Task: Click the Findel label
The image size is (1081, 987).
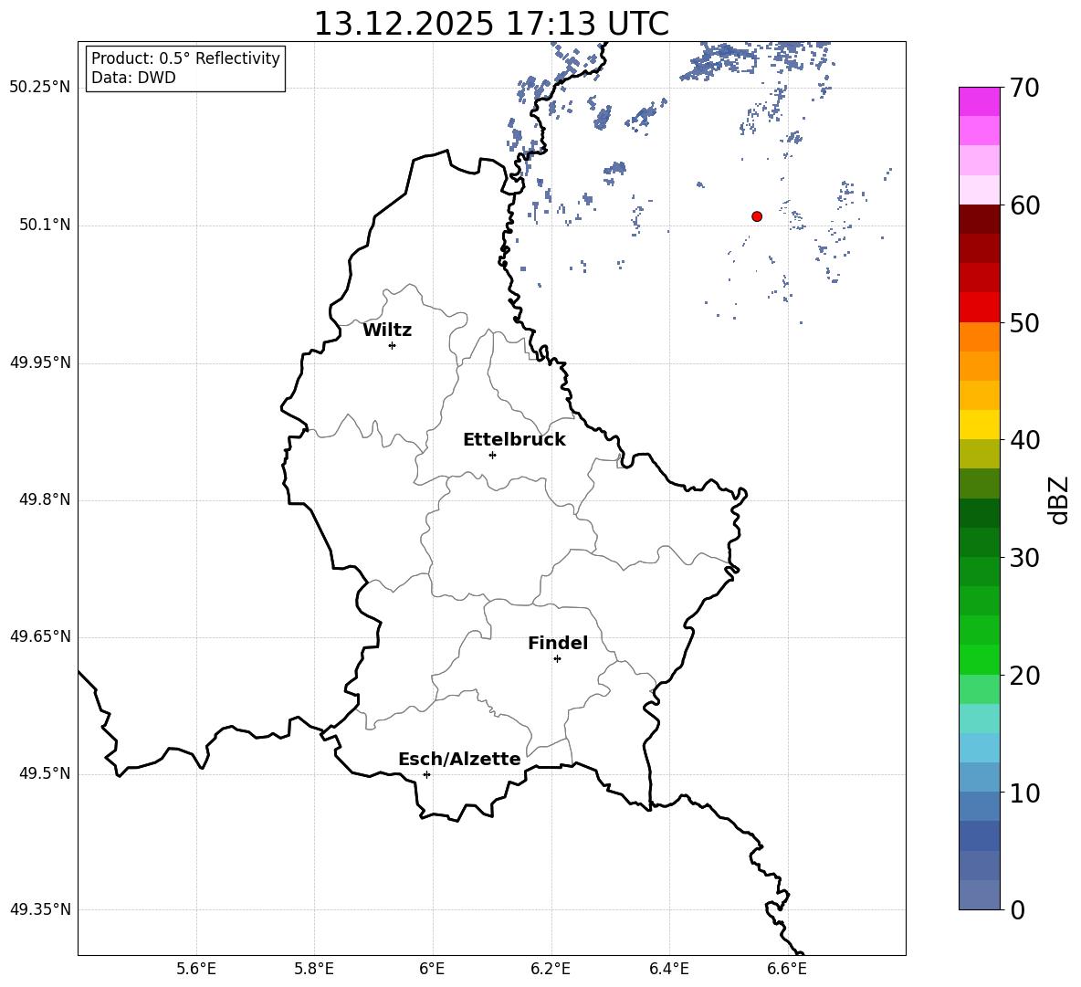Action: tap(558, 643)
